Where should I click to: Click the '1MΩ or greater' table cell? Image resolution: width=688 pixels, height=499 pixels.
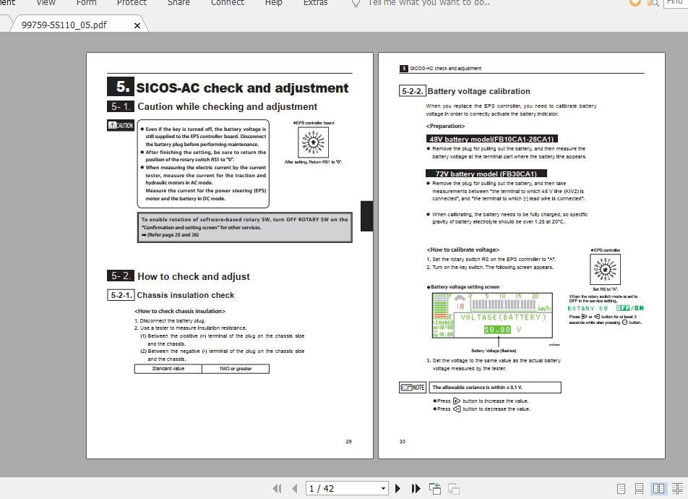tap(236, 369)
